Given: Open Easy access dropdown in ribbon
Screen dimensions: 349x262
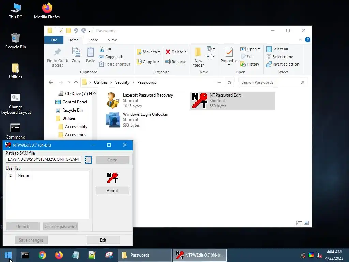Looking at the screenshot, I should pyautogui.click(x=211, y=57).
